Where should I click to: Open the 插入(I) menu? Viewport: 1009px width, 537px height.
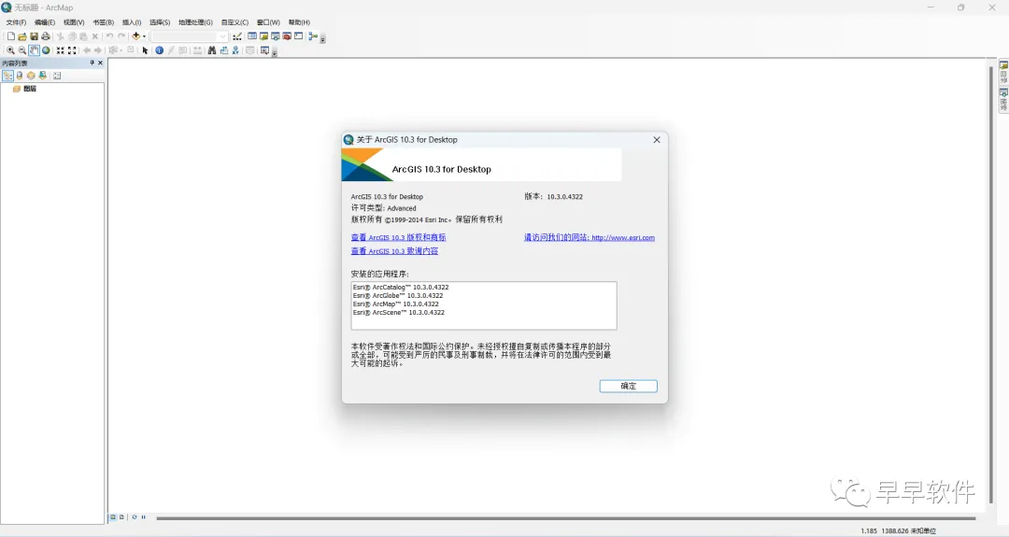pyautogui.click(x=132, y=22)
